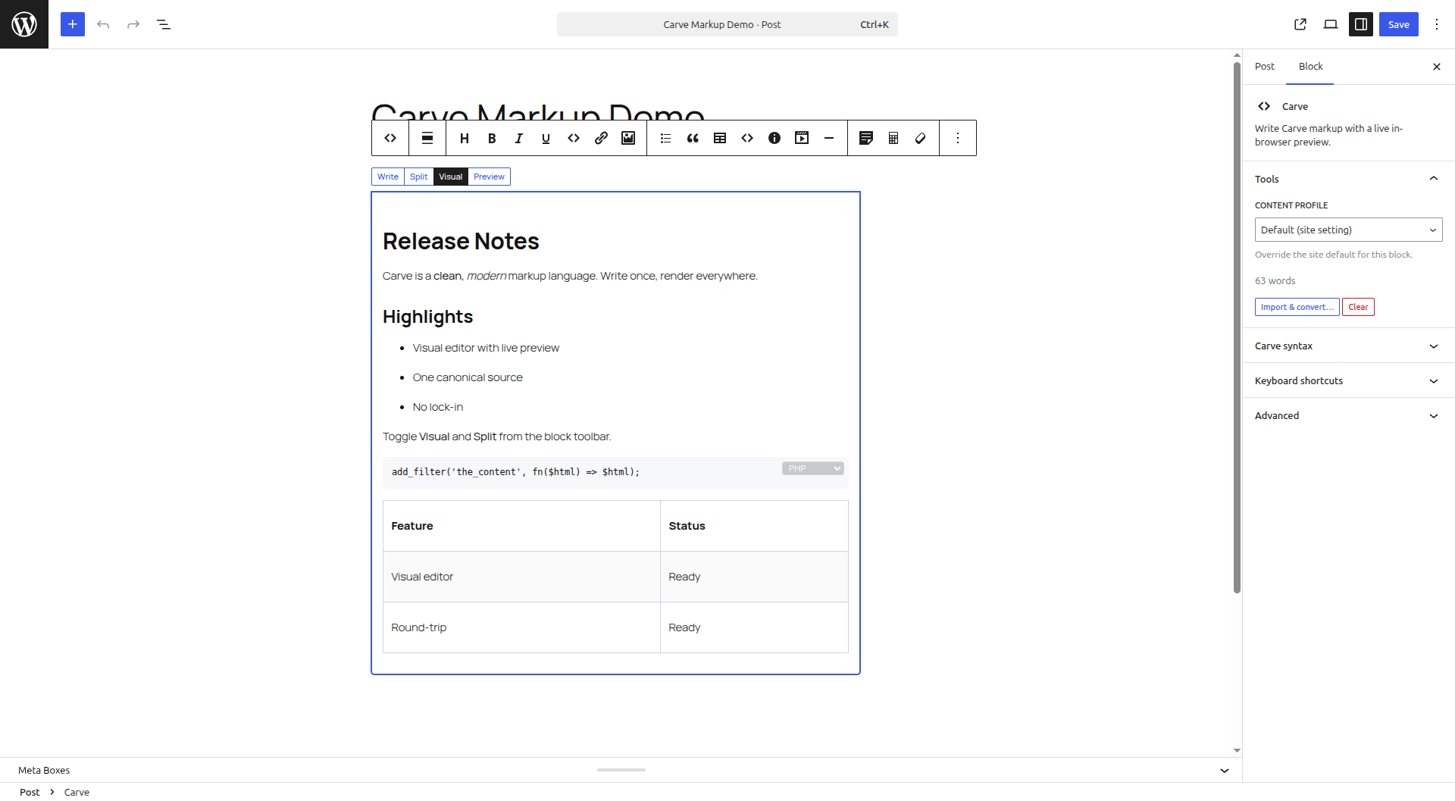Switch to Write mode
The image size is (1455, 801).
[388, 177]
